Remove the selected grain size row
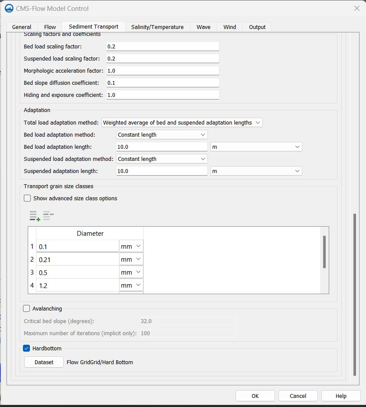The image size is (366, 407). 49,216
